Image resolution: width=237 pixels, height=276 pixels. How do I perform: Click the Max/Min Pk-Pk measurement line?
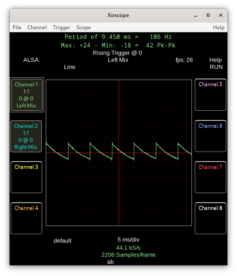pyautogui.click(x=118, y=45)
